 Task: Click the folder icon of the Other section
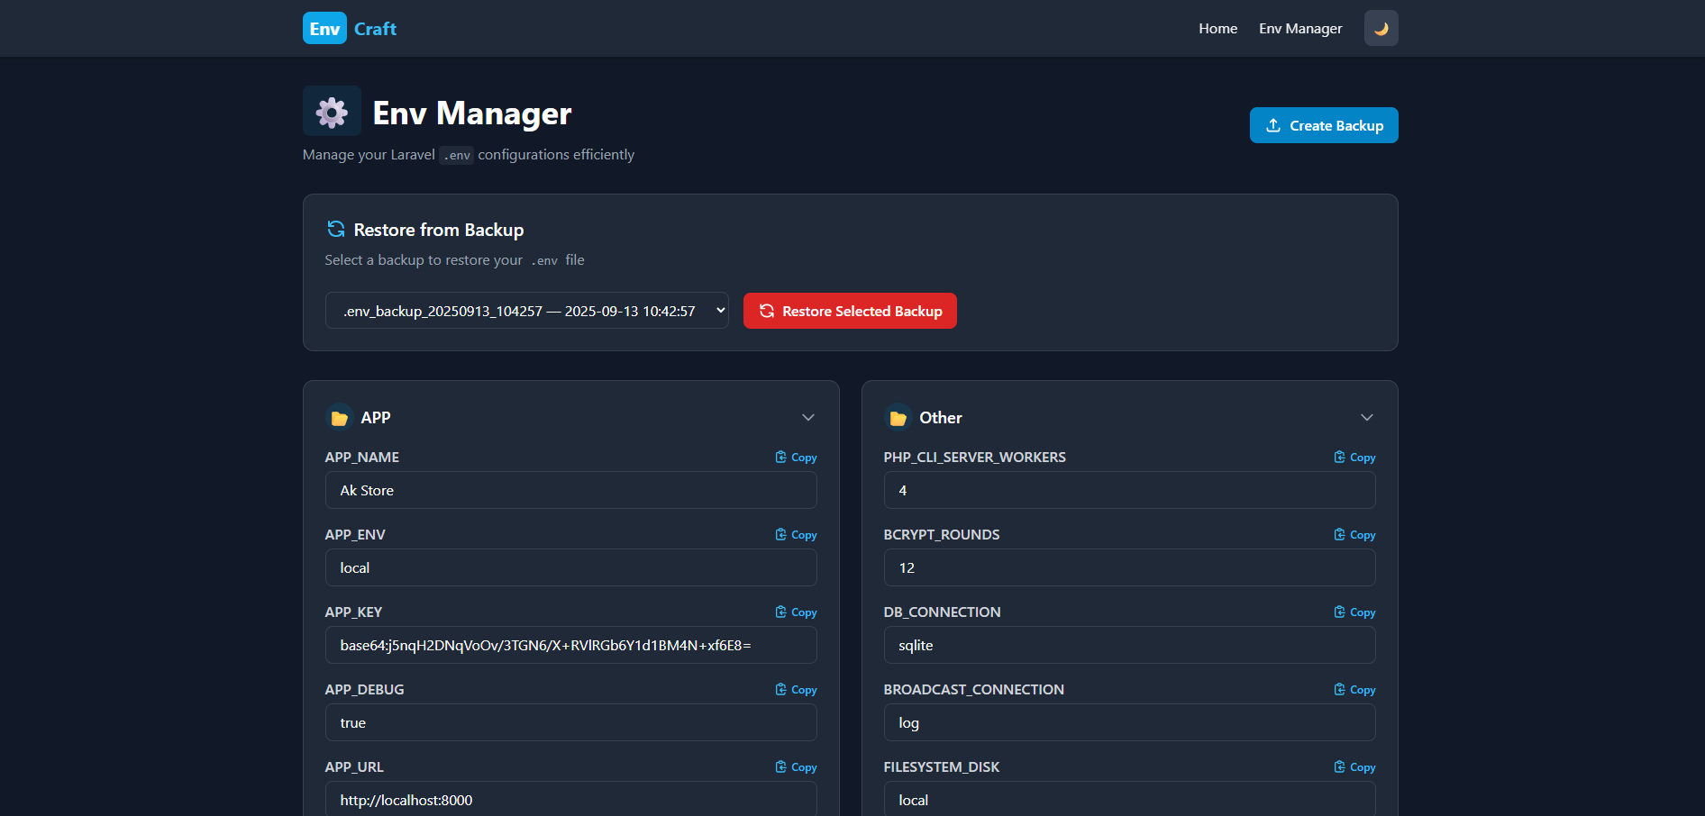point(898,417)
